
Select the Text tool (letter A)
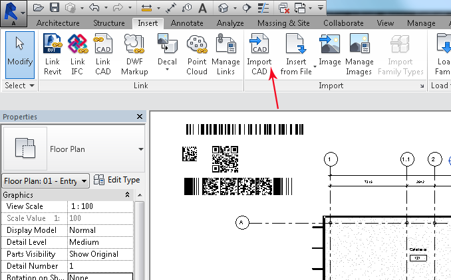coord(203,8)
